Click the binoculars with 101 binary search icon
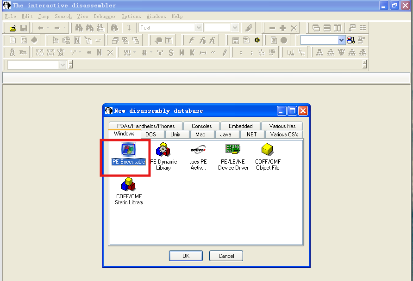 pyautogui.click(x=100, y=28)
